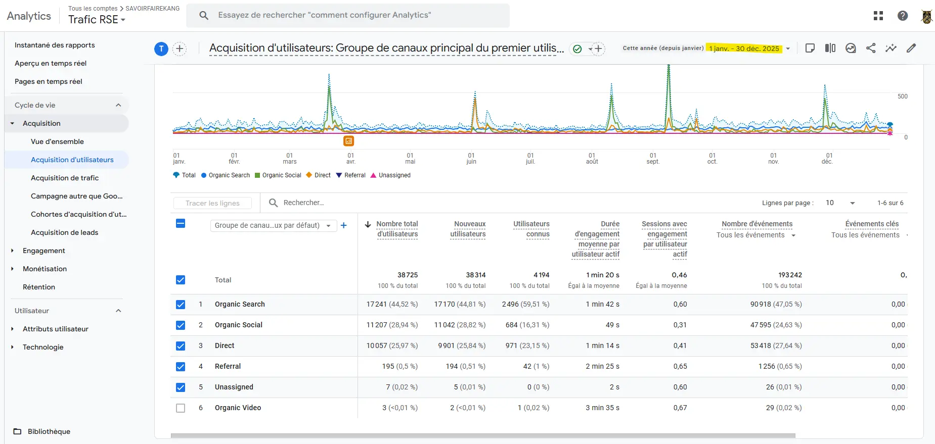The image size is (935, 444).
Task: Uncheck the Referral row checkbox
Action: [x=181, y=367]
